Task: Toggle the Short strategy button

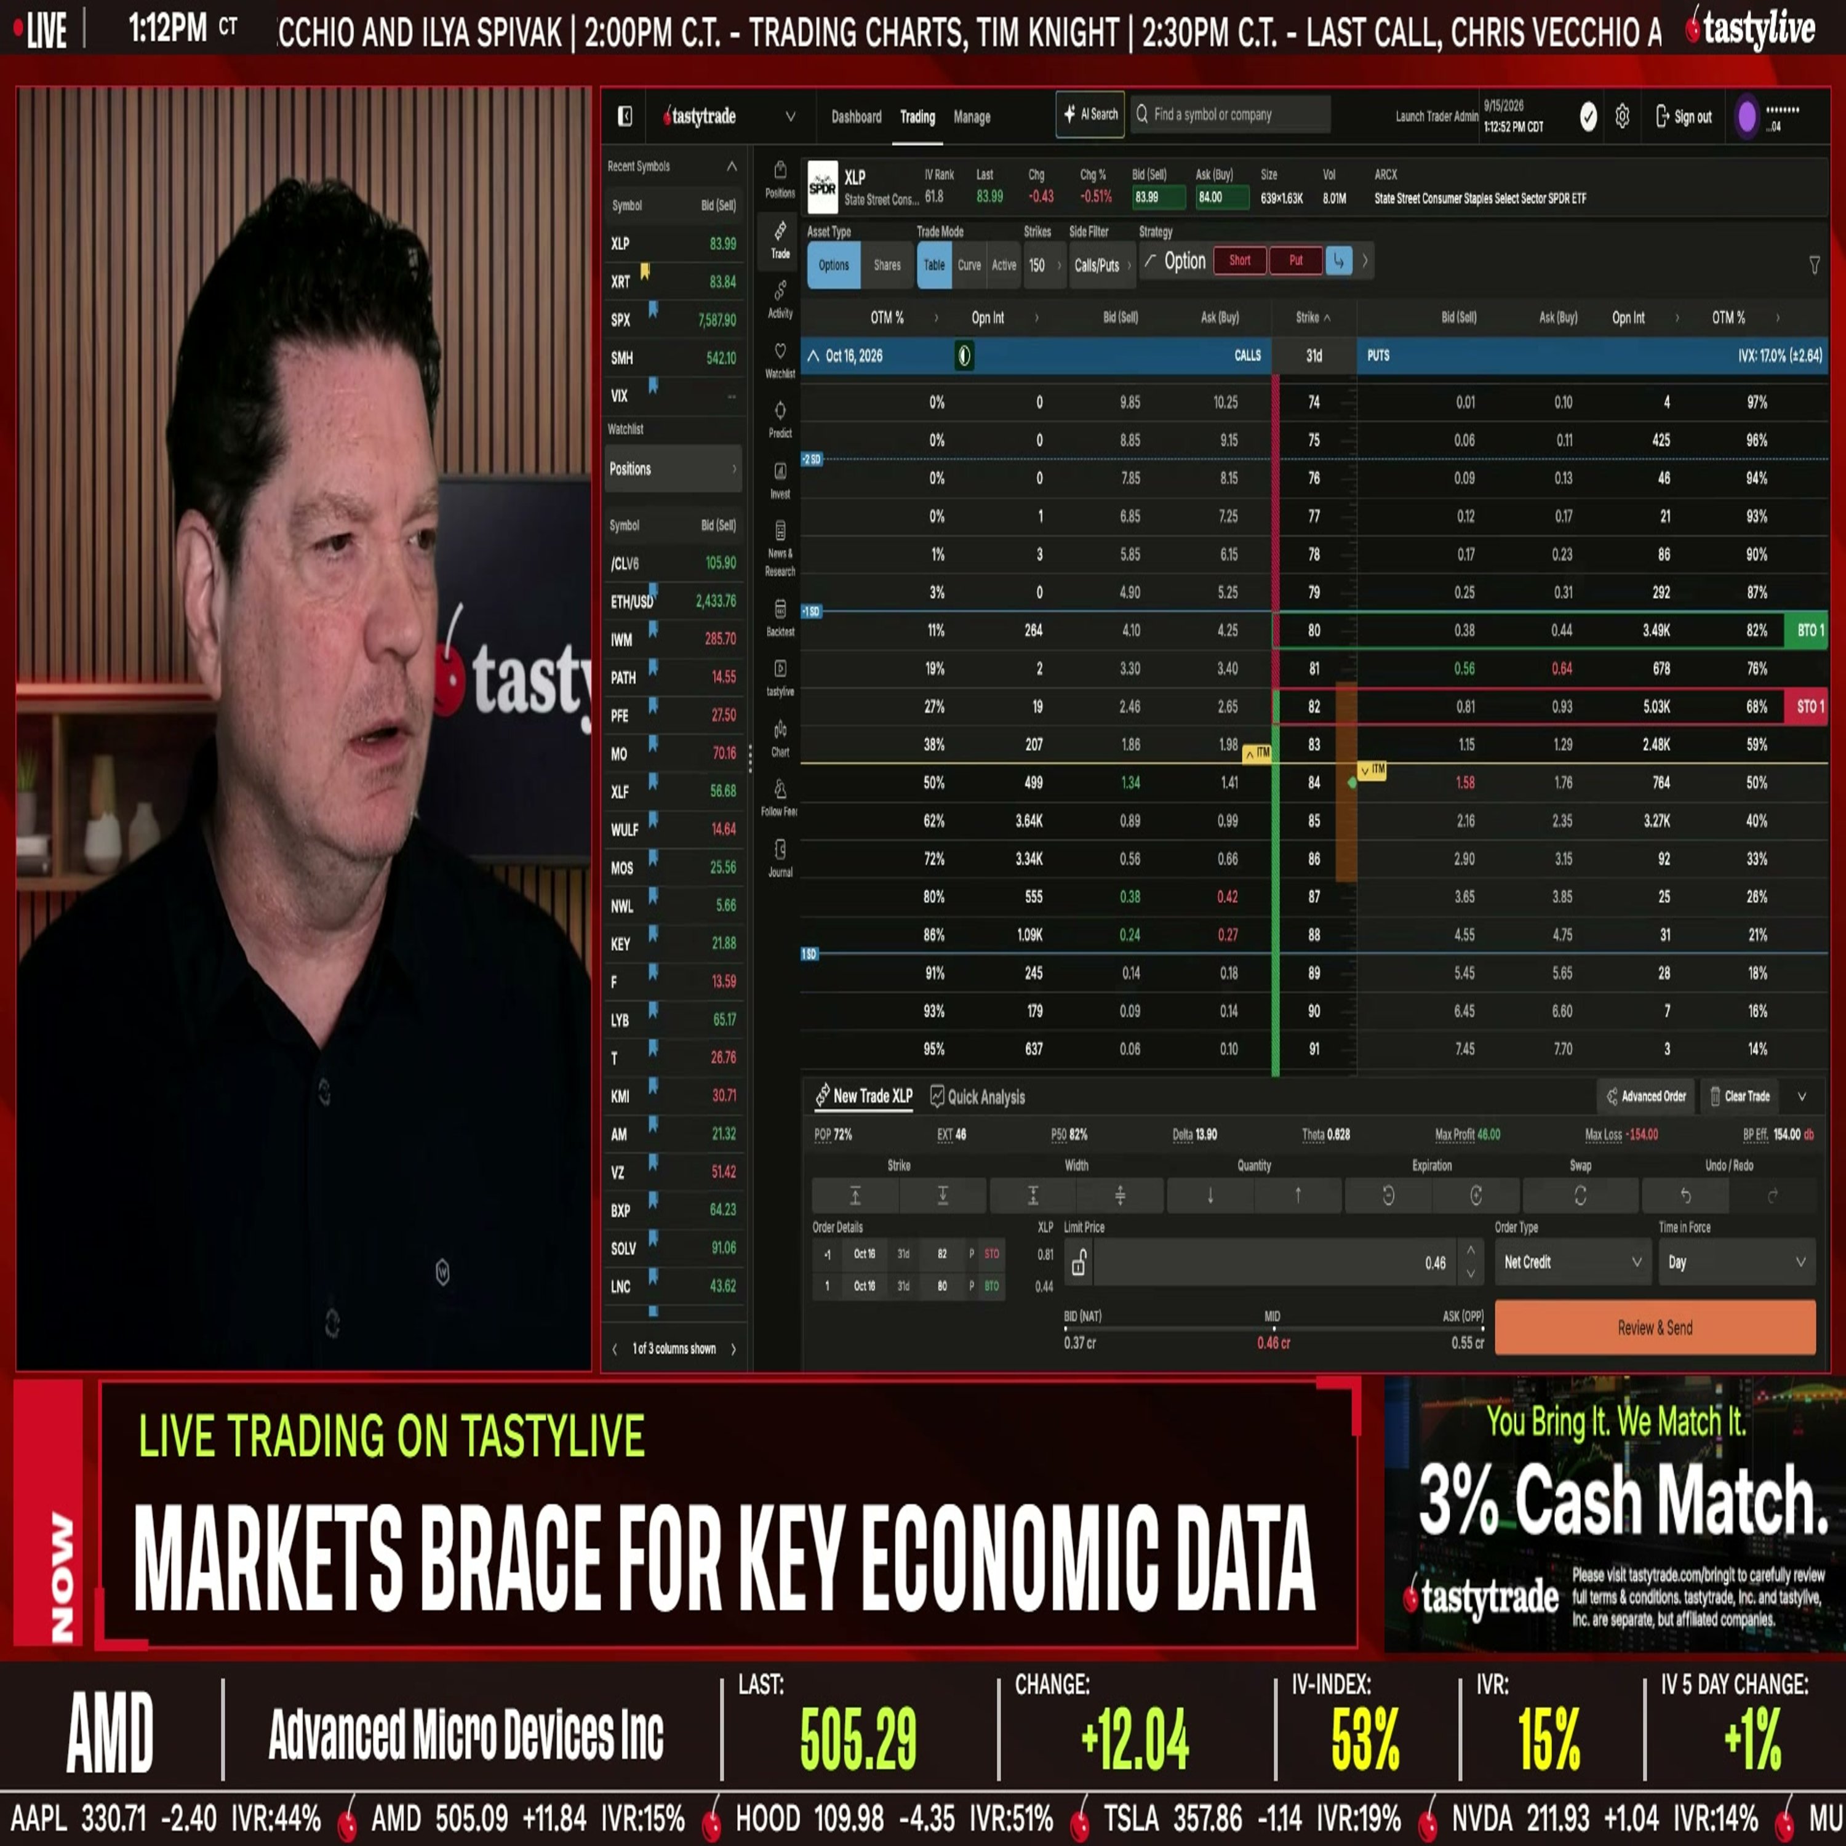Action: click(1239, 260)
